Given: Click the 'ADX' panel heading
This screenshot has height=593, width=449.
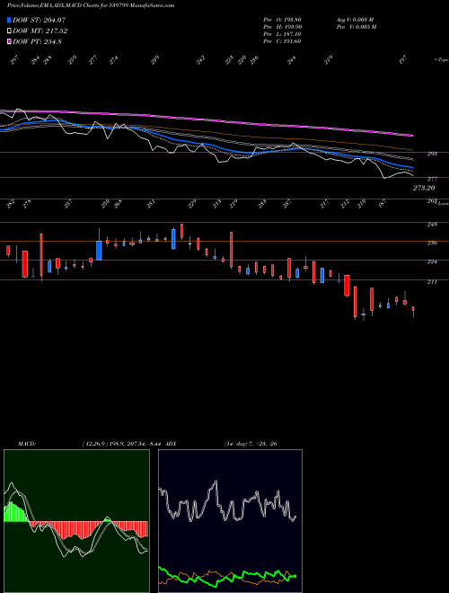Looking at the screenshot, I should [171, 444].
